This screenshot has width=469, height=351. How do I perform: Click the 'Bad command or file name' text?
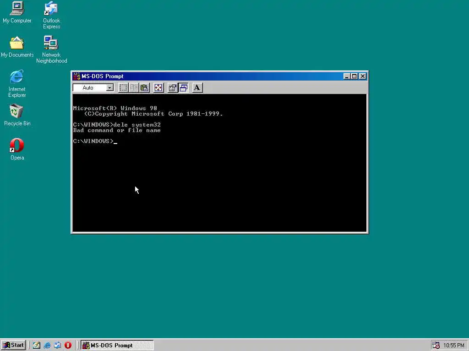[x=117, y=130]
